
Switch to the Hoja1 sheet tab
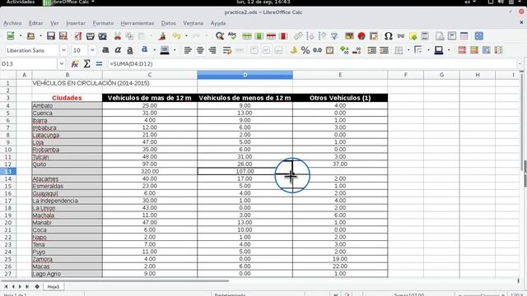pos(53,287)
